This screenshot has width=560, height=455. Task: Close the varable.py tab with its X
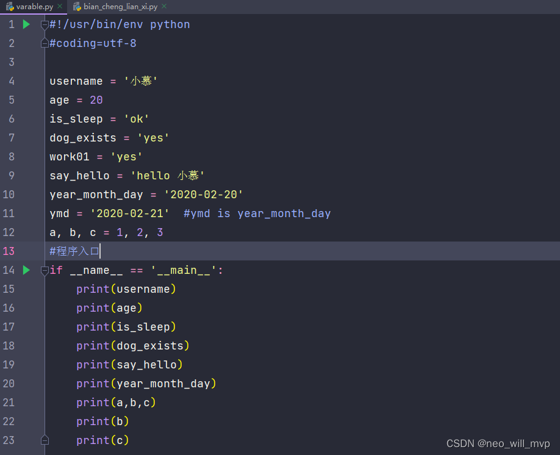click(59, 6)
